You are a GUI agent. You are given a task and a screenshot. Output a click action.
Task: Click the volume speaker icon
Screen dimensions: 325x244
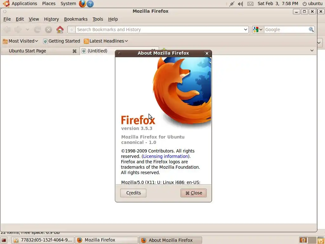click(x=240, y=4)
